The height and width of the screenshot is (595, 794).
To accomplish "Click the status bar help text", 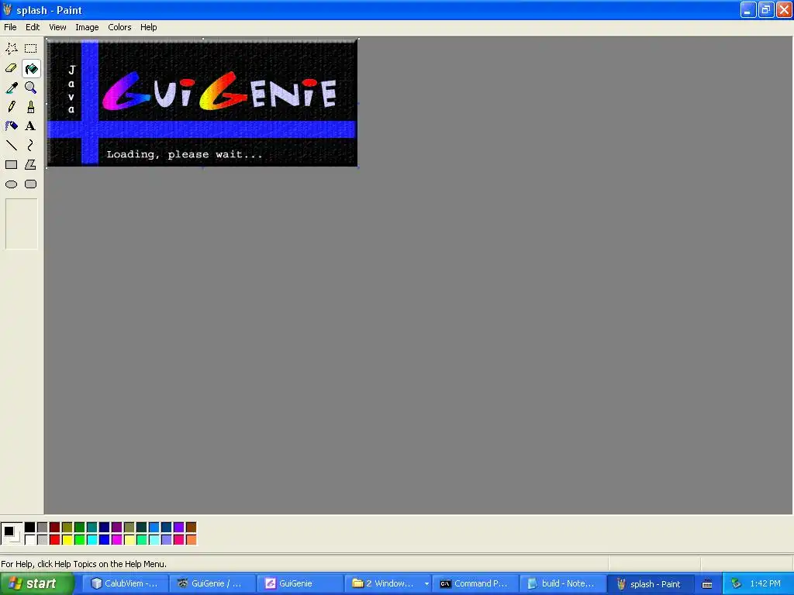I will (84, 564).
